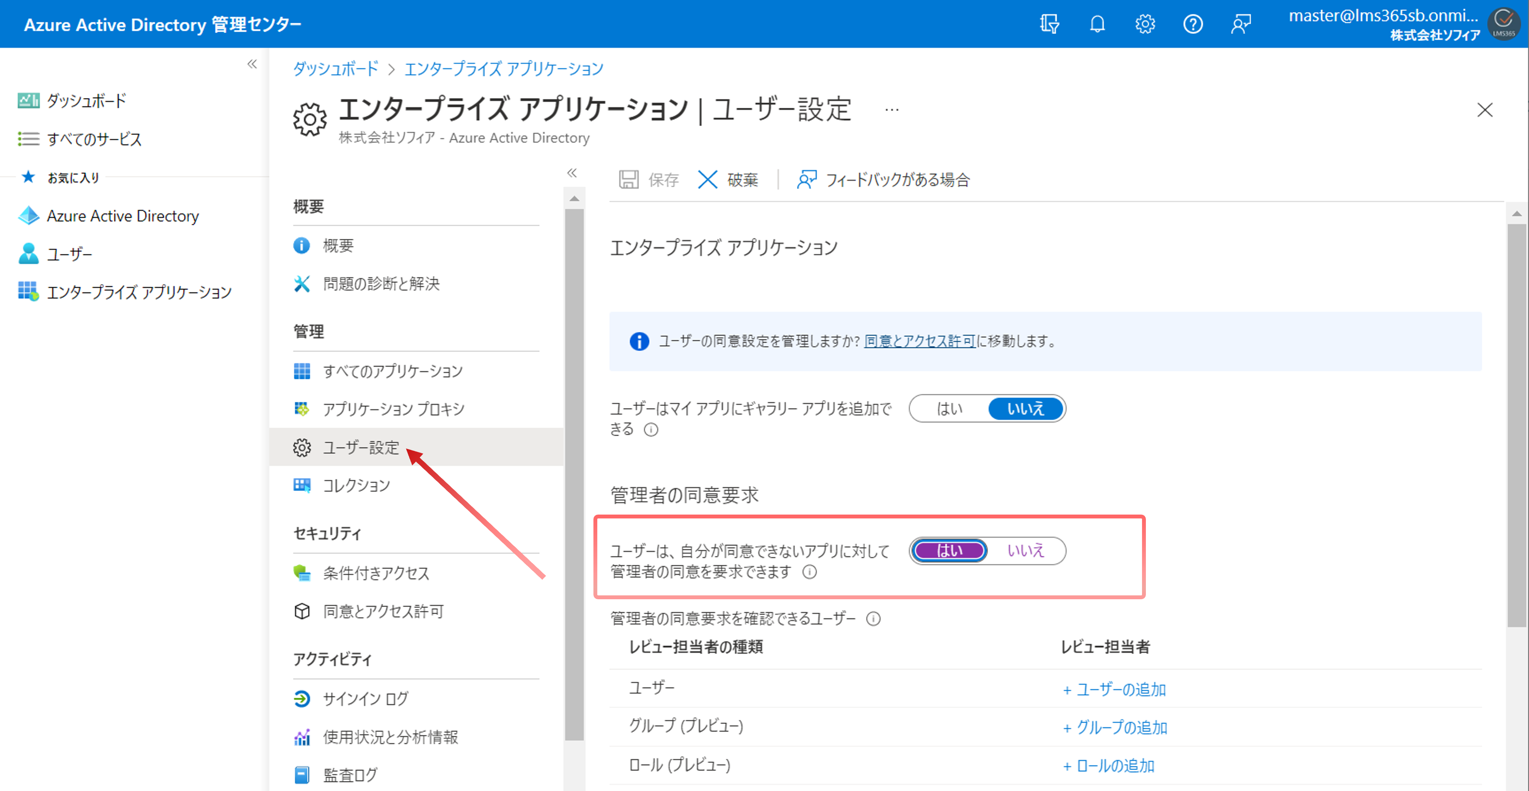
Task: Click the アプリケーション プロキシ icon
Action: pos(302,409)
